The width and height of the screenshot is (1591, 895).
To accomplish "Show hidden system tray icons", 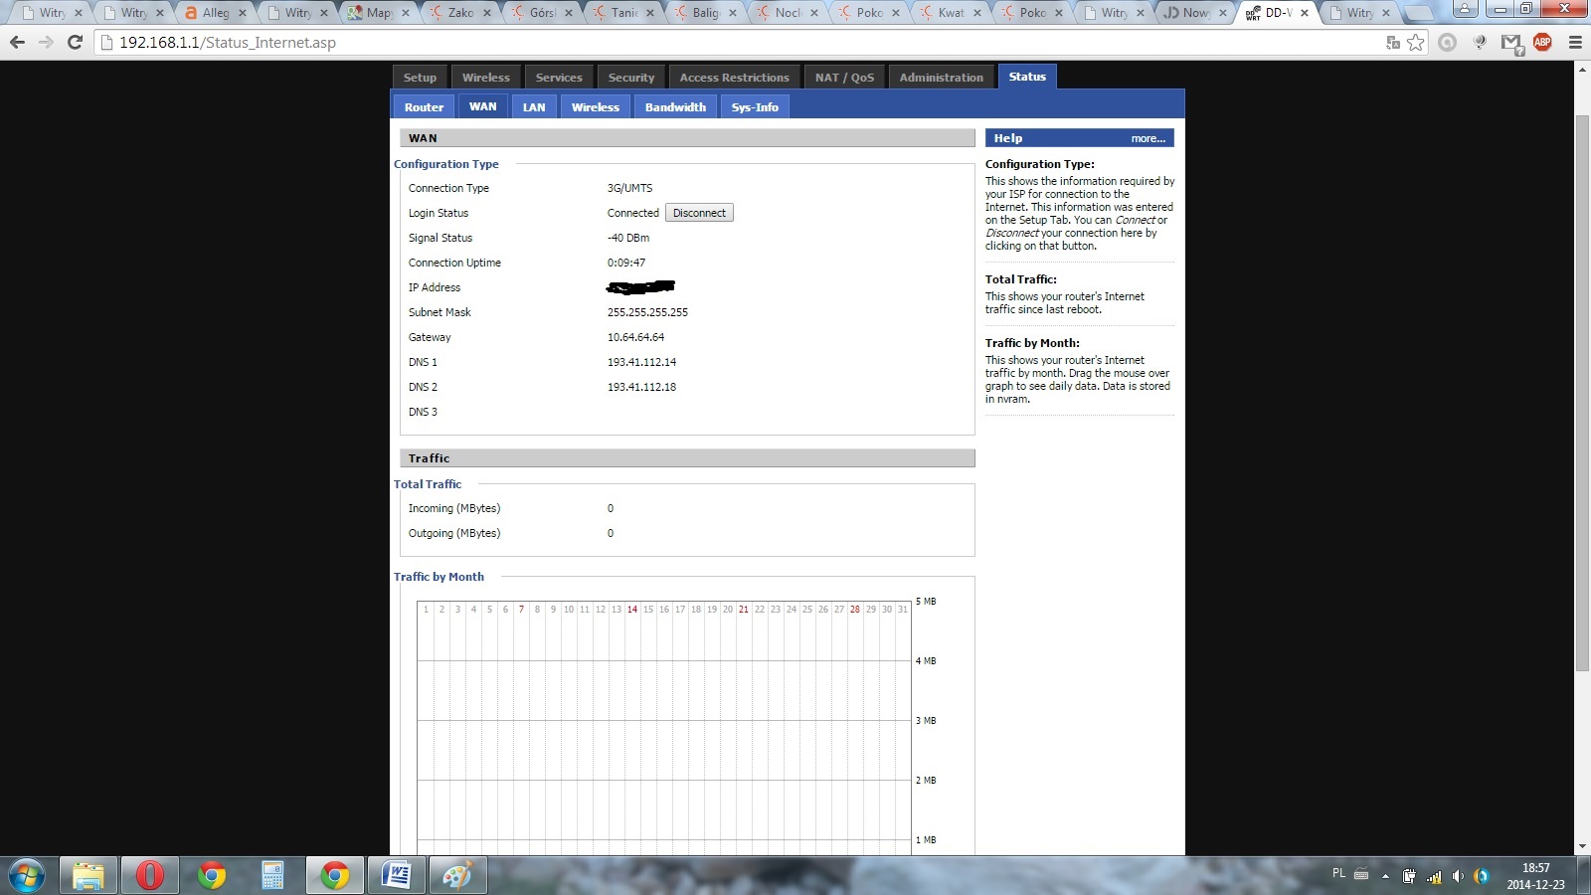I will [1385, 876].
